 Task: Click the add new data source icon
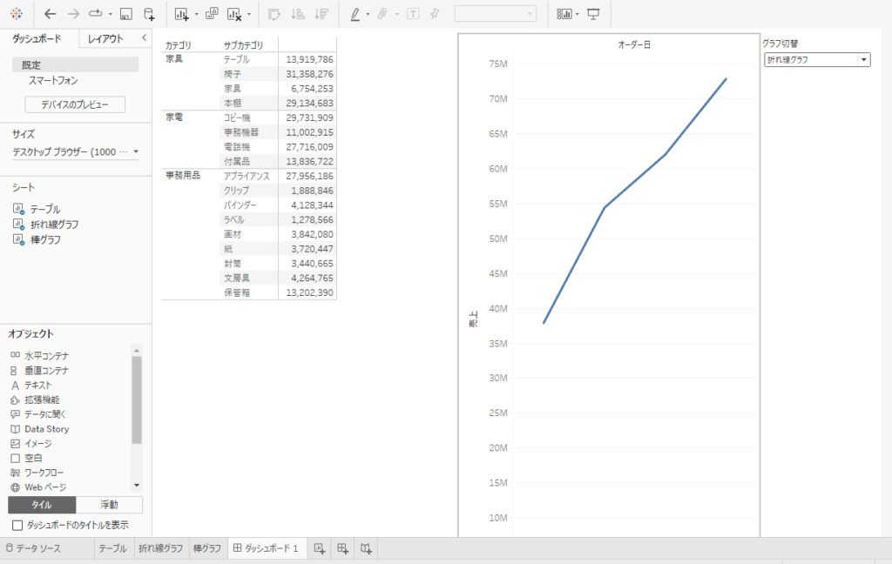pos(149,14)
